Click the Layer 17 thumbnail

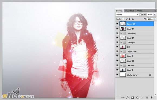123,29
